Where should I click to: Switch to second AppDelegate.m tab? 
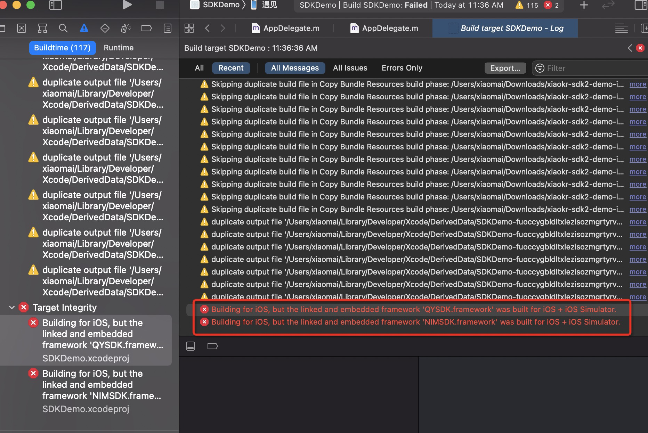384,28
